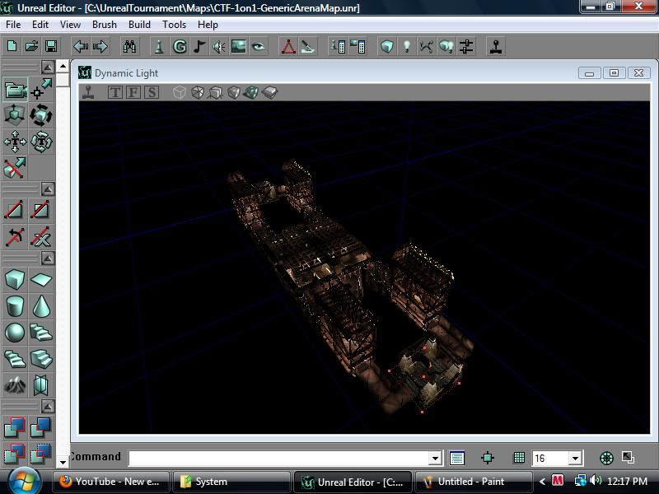Open the Music browser
The width and height of the screenshot is (659, 494).
198,47
